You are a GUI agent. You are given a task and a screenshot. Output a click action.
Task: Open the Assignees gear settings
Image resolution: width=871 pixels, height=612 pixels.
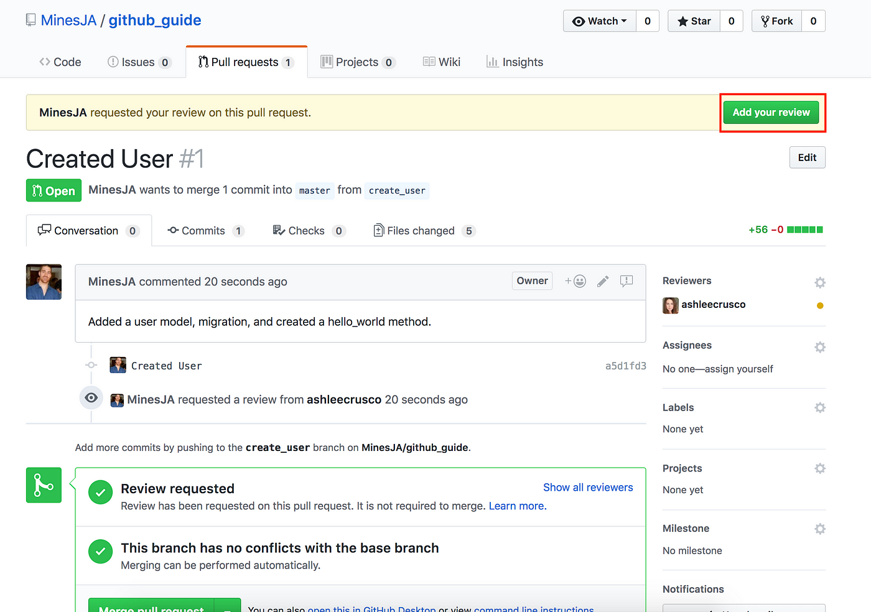click(x=820, y=347)
